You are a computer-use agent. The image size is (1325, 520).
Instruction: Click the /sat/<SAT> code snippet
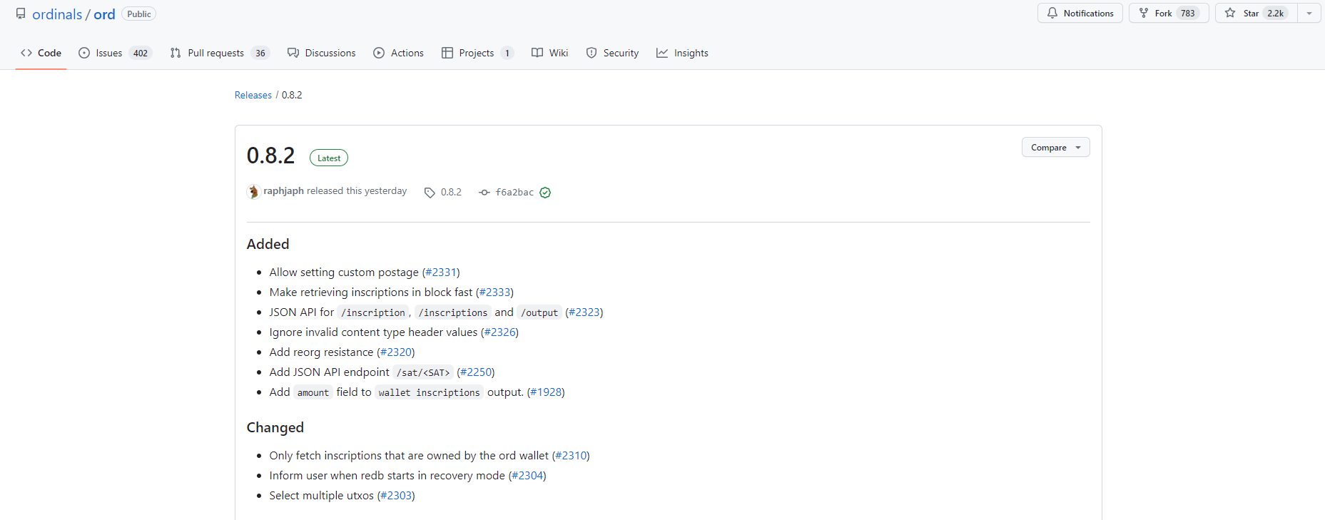(x=423, y=372)
